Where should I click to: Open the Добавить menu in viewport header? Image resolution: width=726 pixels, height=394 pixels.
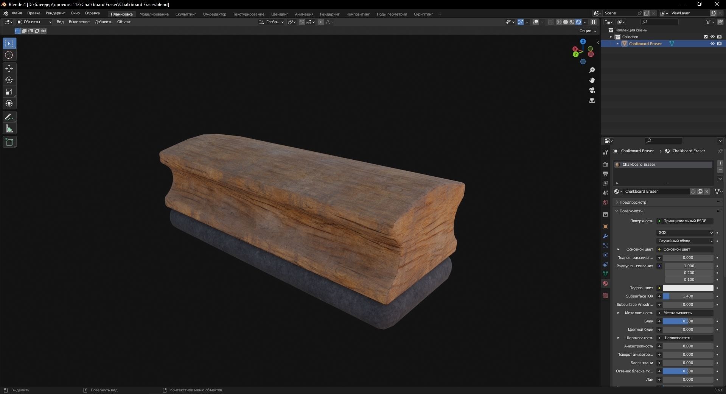[103, 22]
